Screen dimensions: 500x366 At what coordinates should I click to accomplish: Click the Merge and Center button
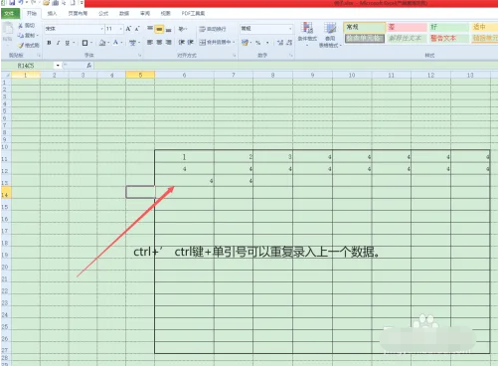217,42
